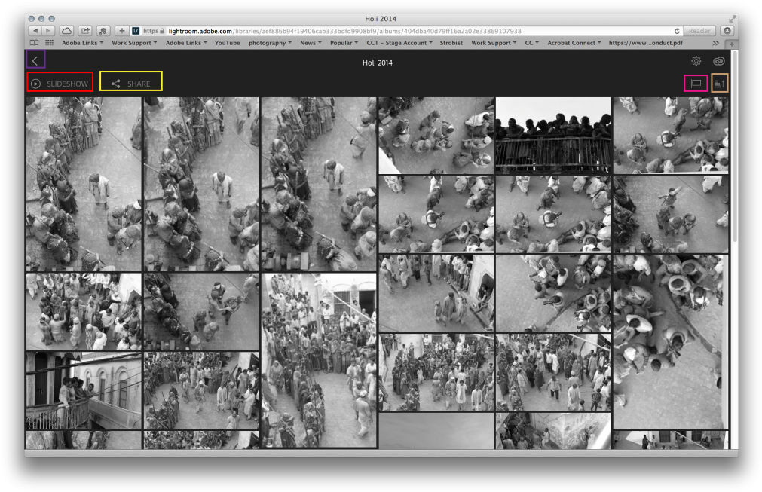
Task: Reload the page from address bar
Action: 677,31
